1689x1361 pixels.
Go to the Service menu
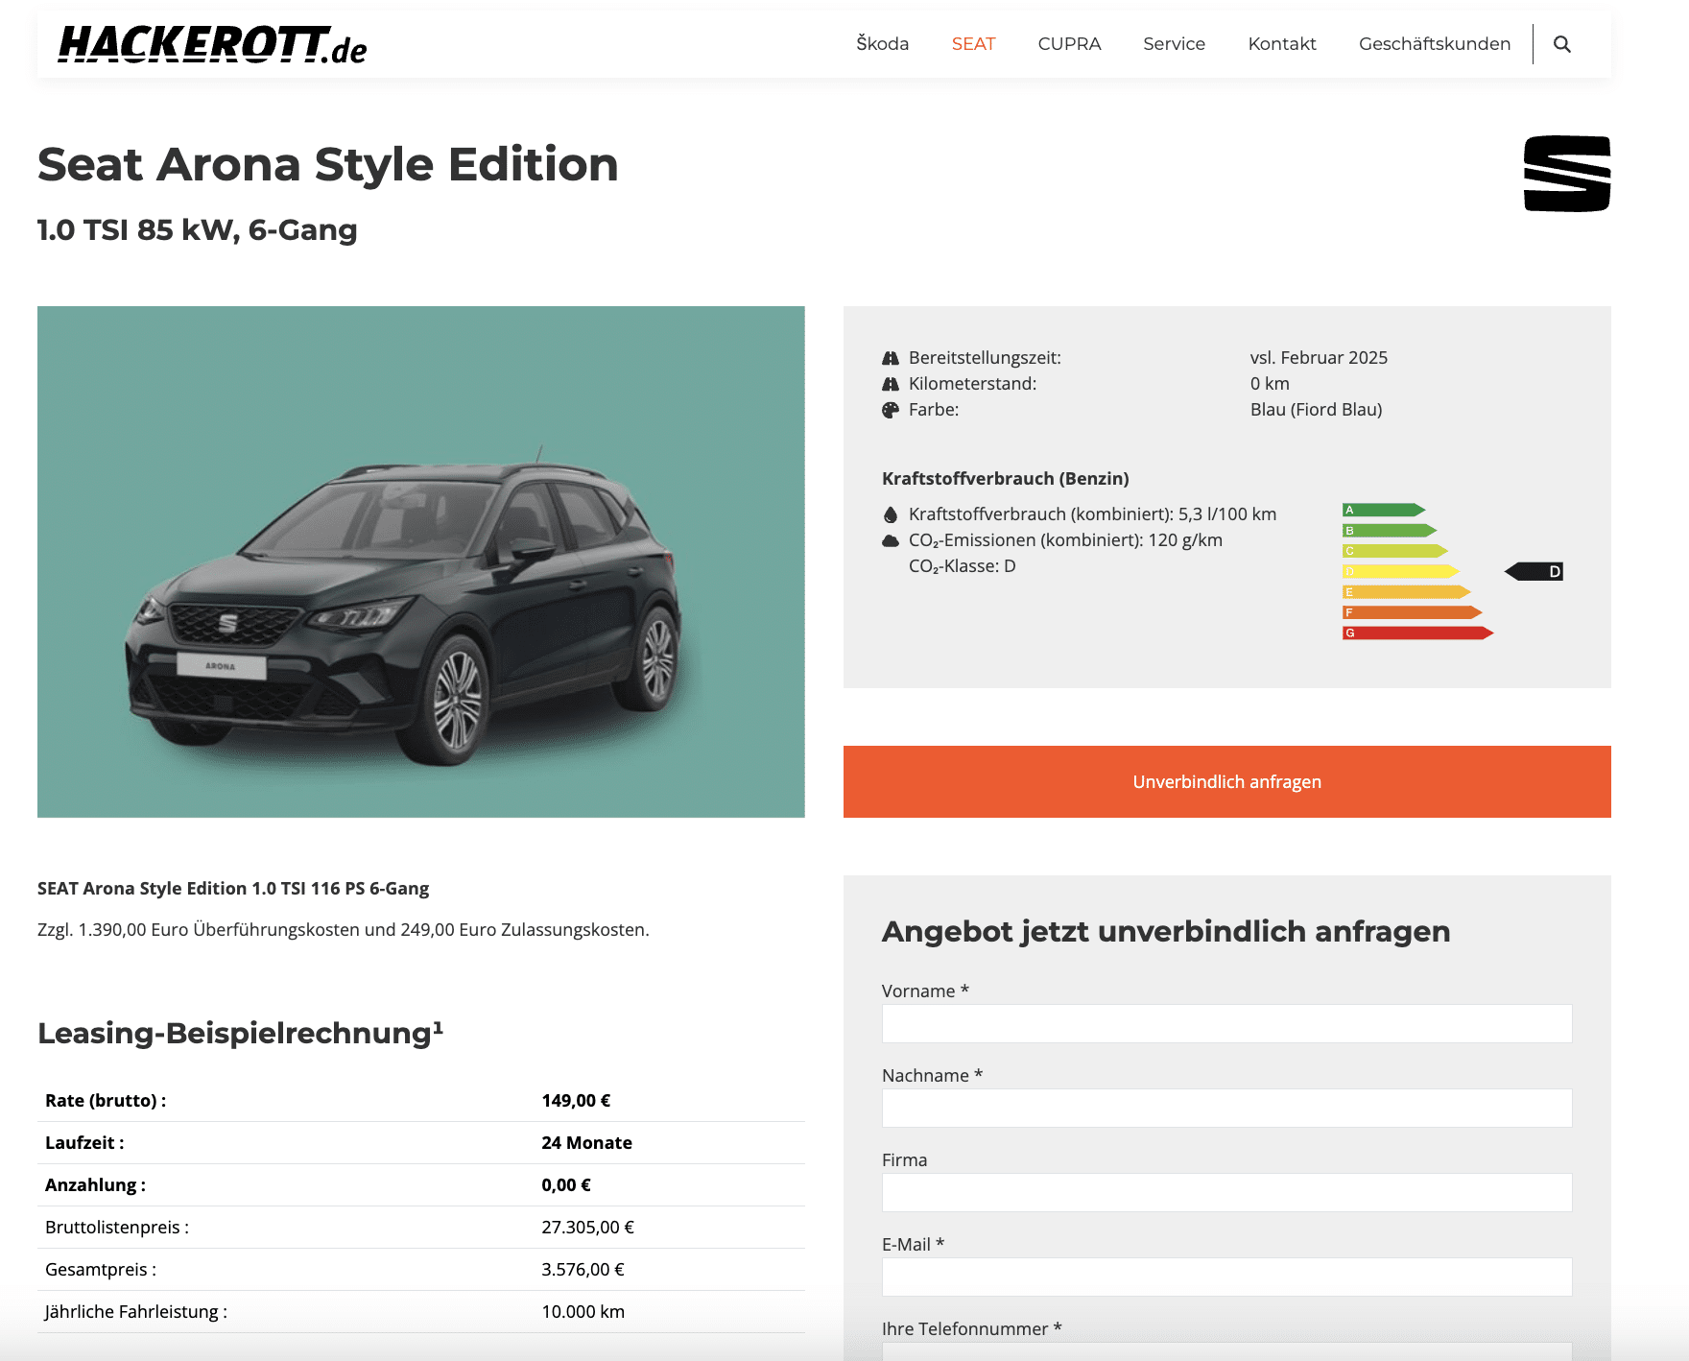coord(1174,44)
